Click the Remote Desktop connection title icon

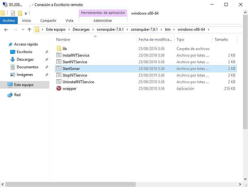click(x=5, y=4)
